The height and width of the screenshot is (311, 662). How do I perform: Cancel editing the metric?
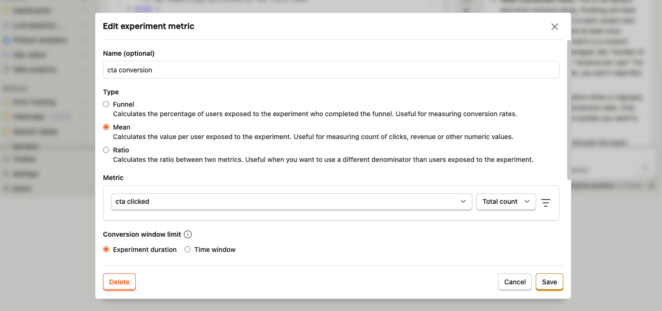tap(515, 282)
